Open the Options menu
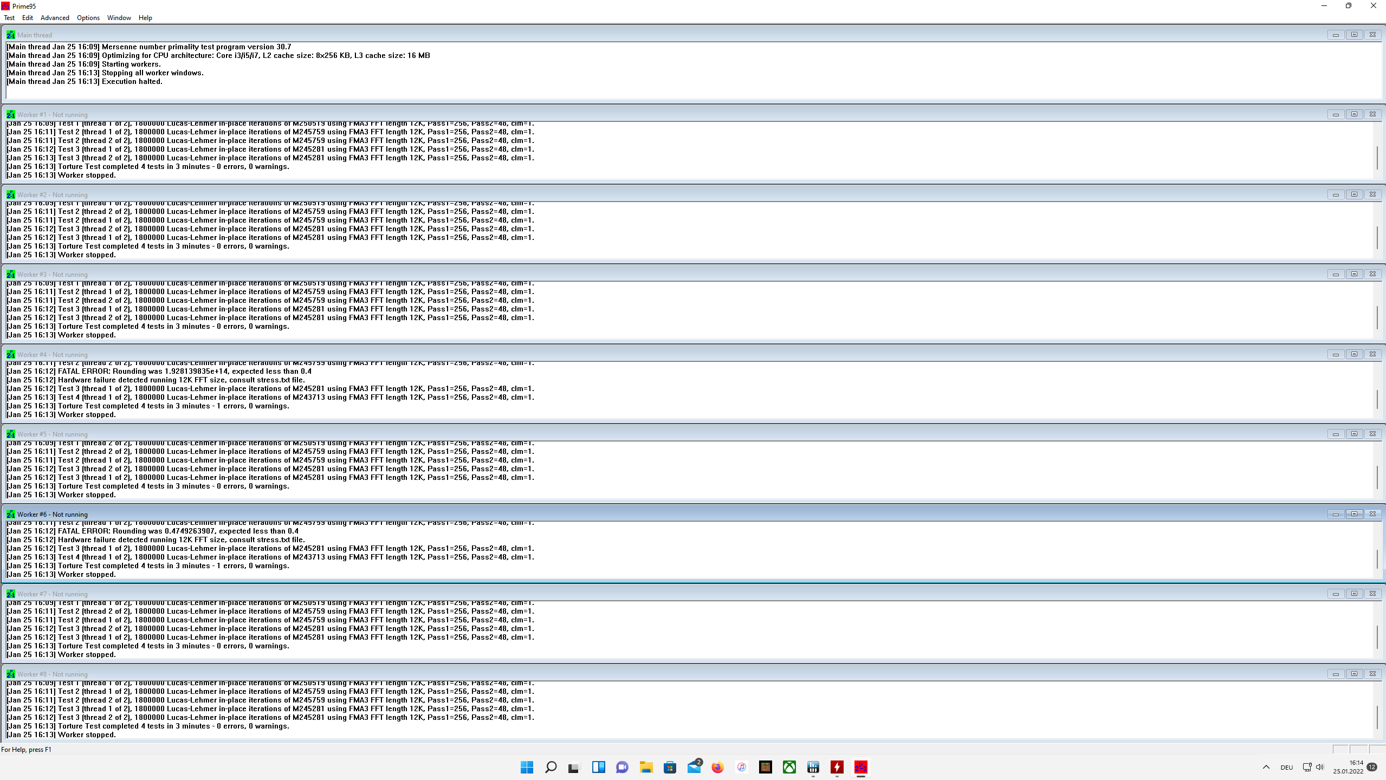This screenshot has height=780, width=1386. pos(88,18)
